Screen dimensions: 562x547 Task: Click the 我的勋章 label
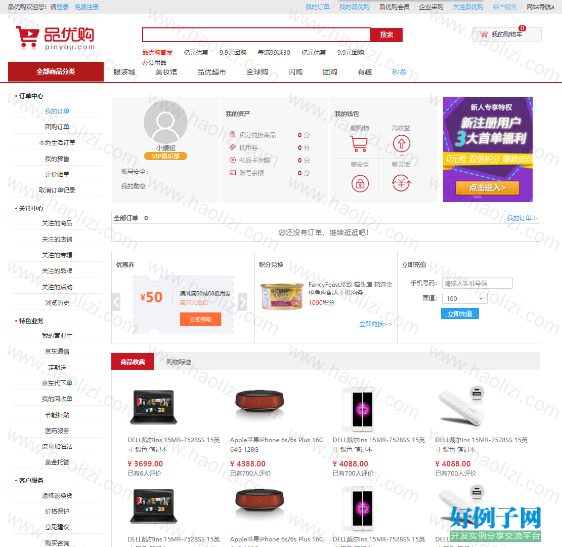click(x=134, y=186)
